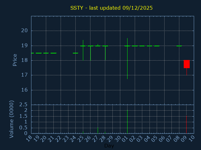
Task: Select day 30 on the x-axis
Action: click(x=118, y=138)
